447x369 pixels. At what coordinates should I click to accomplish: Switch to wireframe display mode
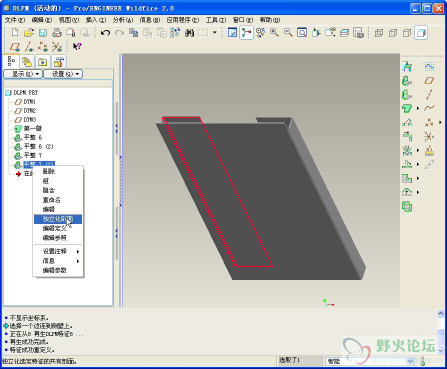click(379, 33)
